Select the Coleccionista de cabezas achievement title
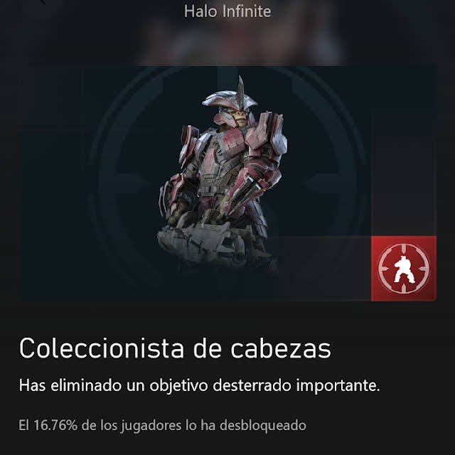 (175, 348)
